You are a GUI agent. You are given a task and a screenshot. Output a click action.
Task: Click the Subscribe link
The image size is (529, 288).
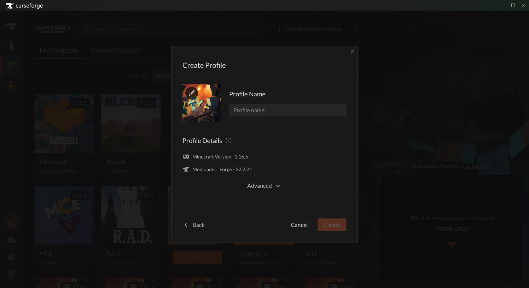[x=477, y=166]
